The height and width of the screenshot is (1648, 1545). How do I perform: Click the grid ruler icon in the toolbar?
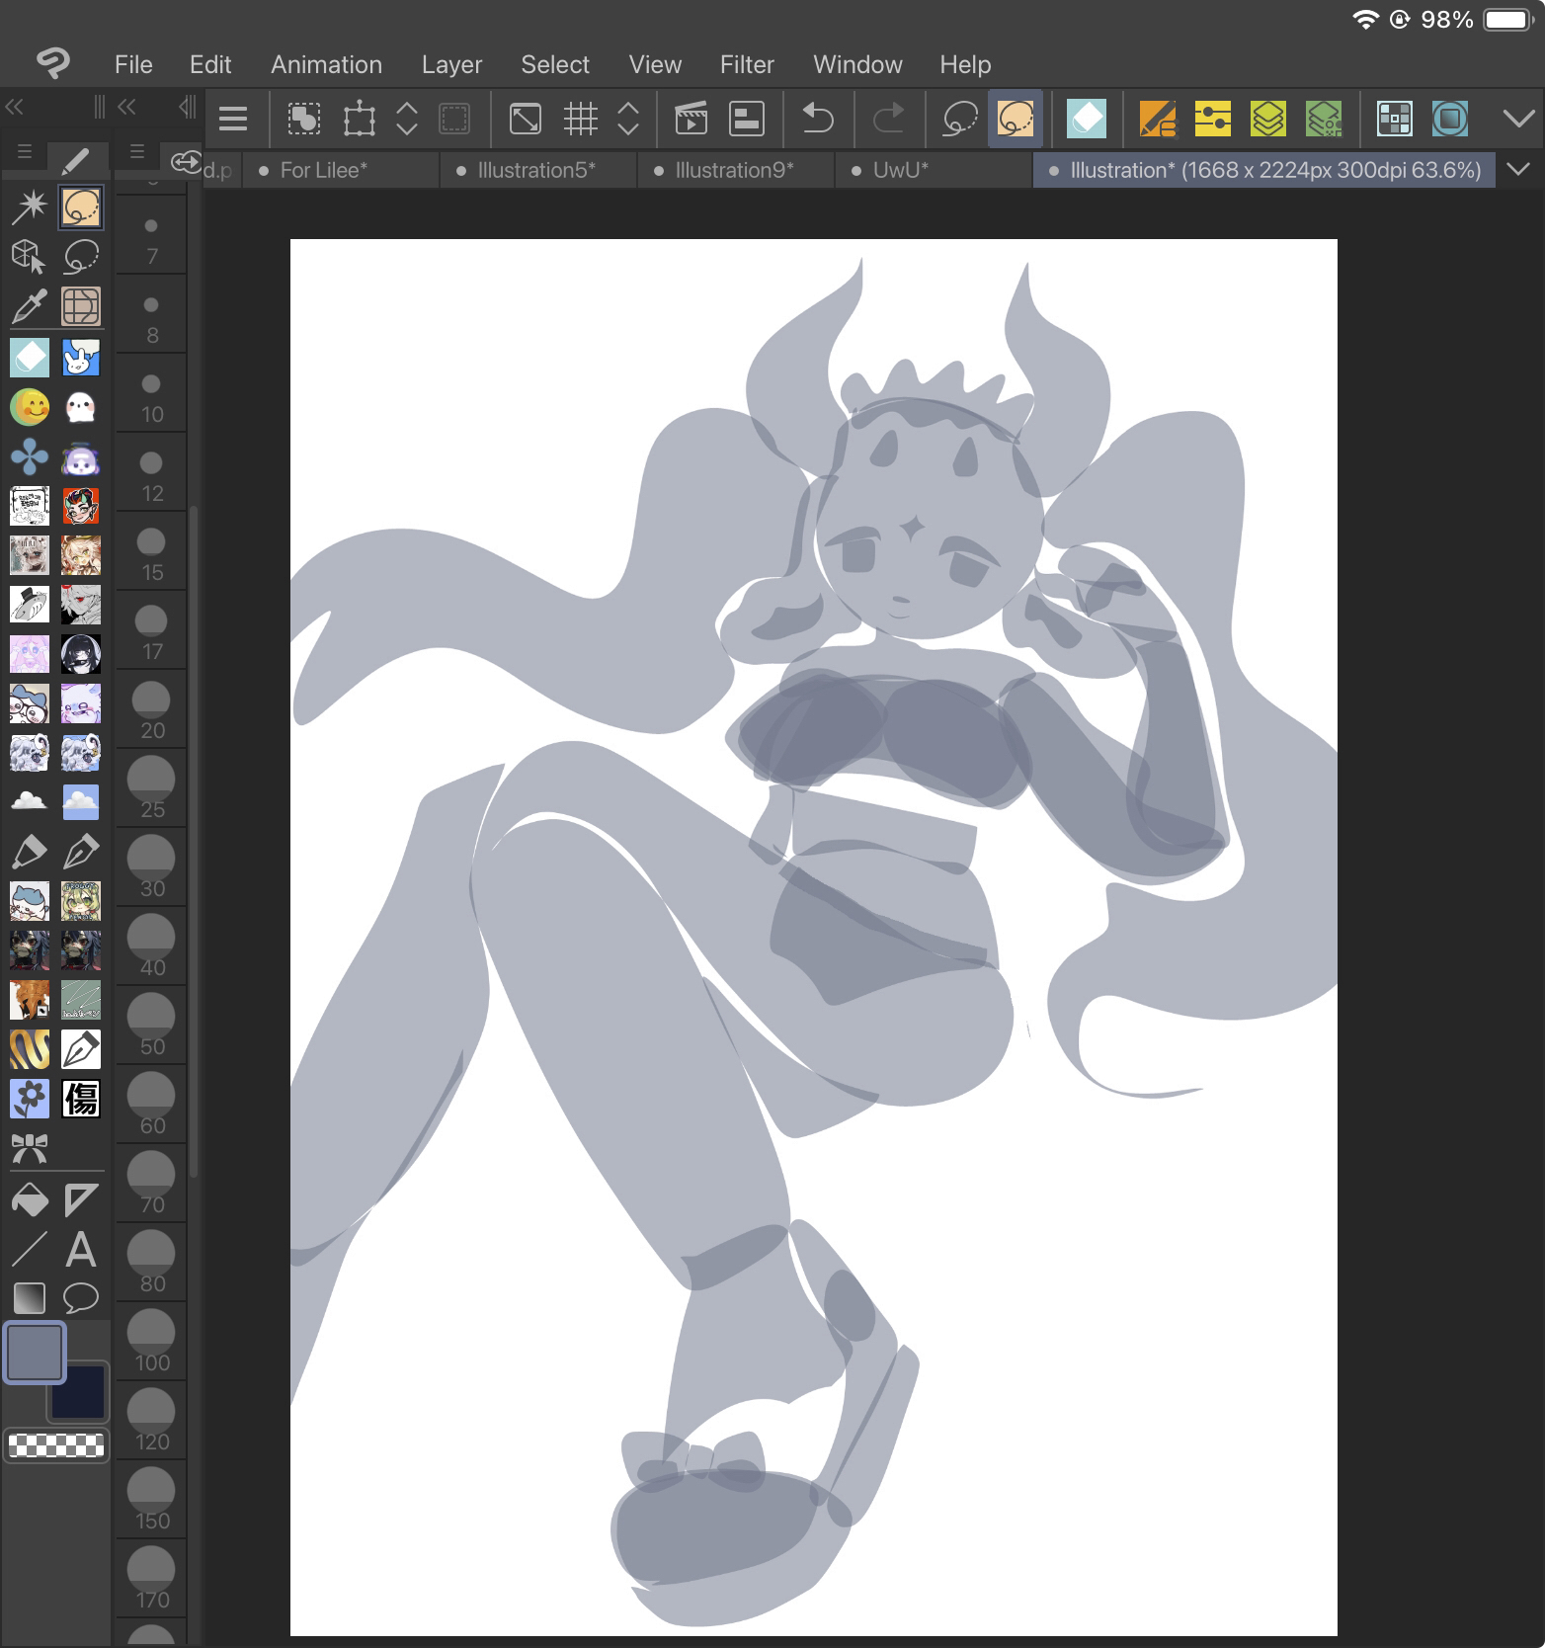click(580, 120)
